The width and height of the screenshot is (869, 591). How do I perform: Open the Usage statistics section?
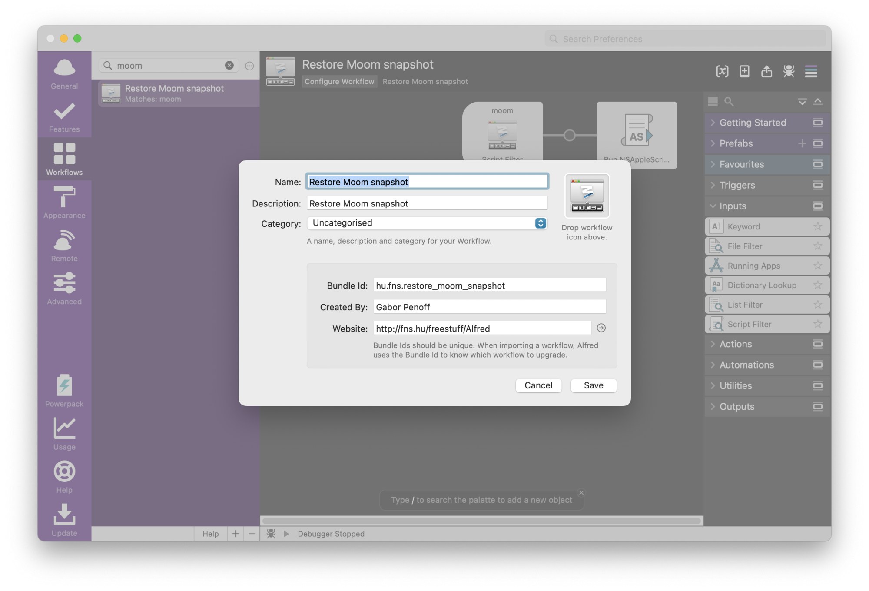[64, 434]
